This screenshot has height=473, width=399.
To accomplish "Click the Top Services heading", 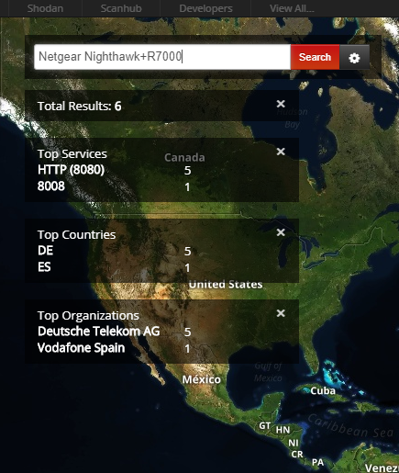I will (72, 154).
